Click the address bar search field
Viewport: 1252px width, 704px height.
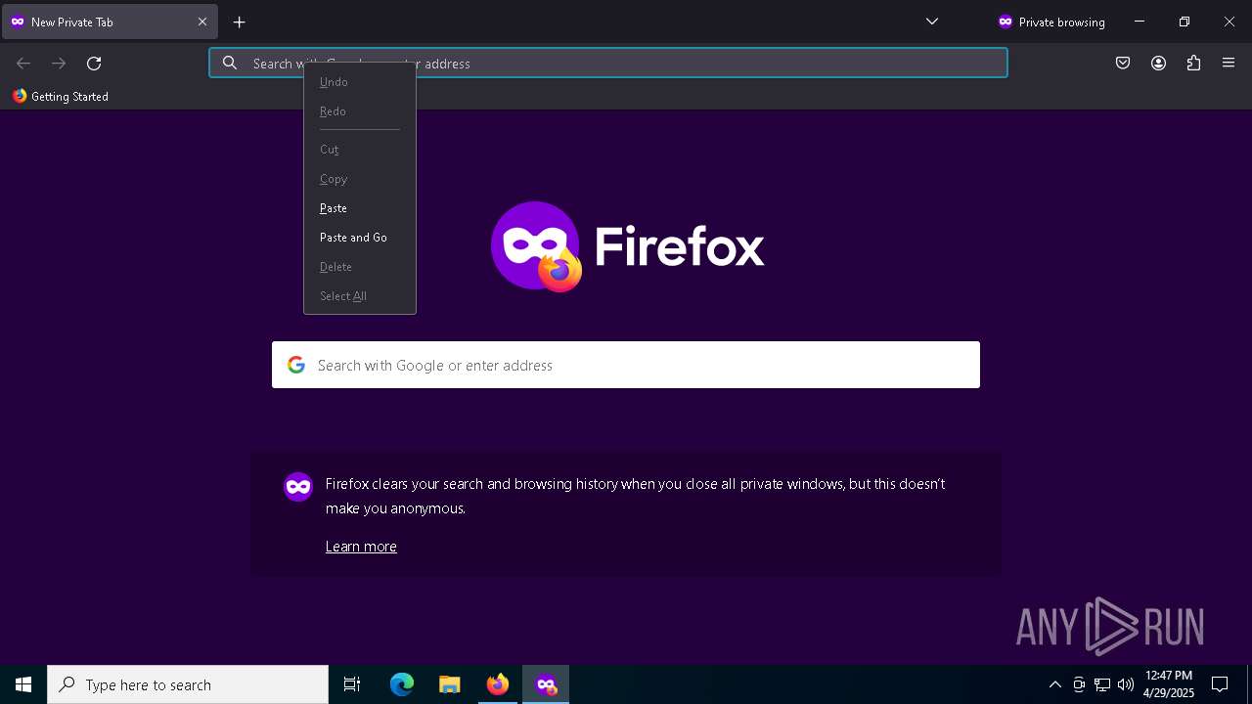coord(607,64)
